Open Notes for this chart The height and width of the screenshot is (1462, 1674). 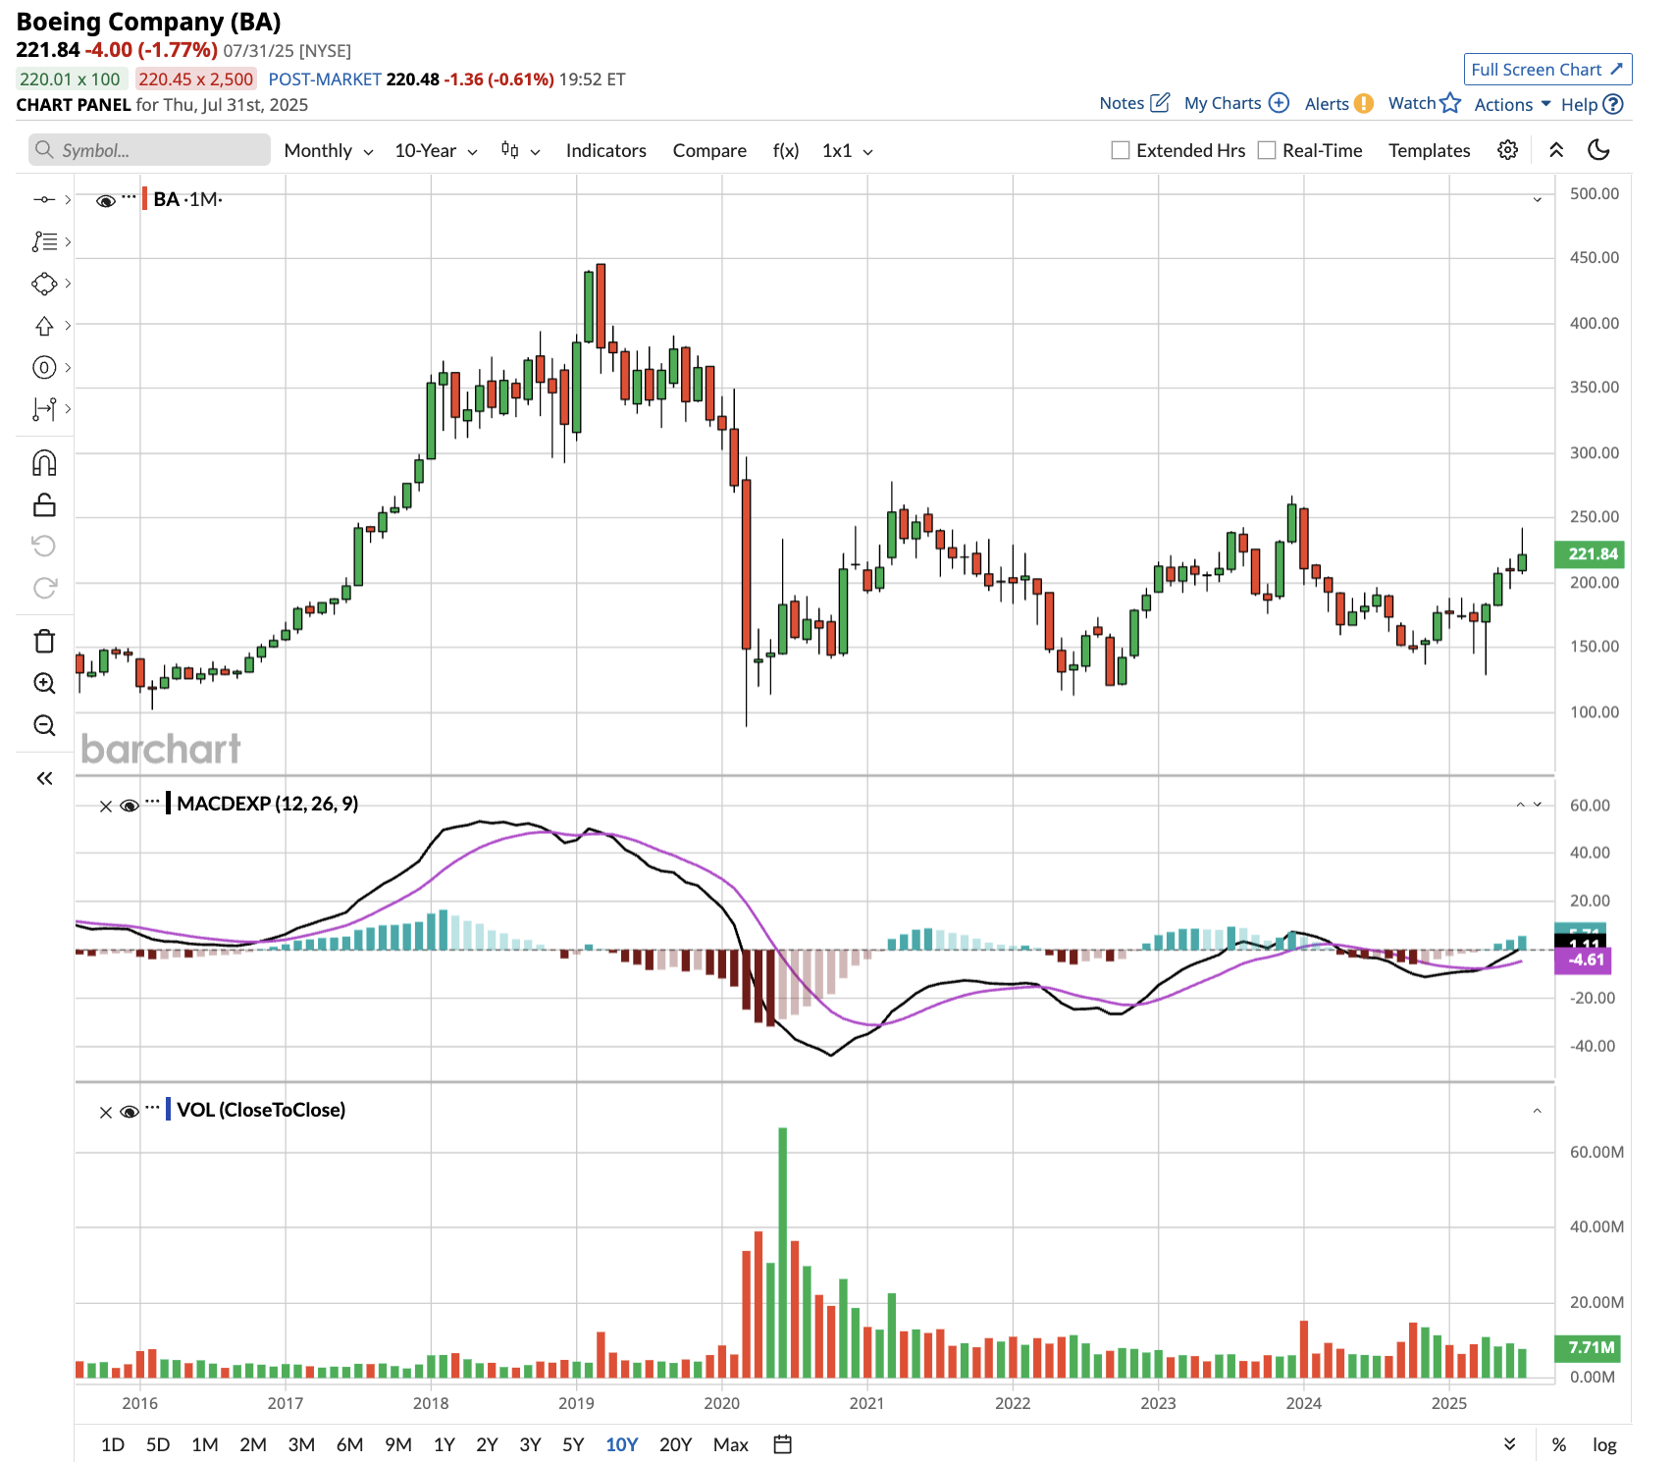tap(1134, 103)
